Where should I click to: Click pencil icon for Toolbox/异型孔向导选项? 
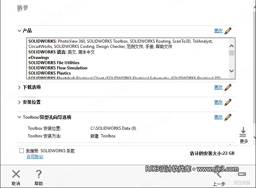[228, 117]
